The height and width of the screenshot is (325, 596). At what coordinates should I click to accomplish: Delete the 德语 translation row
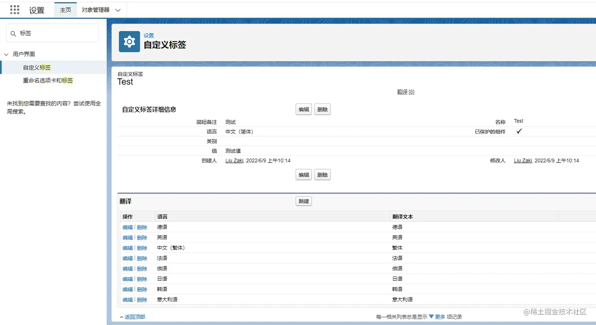[x=142, y=227]
